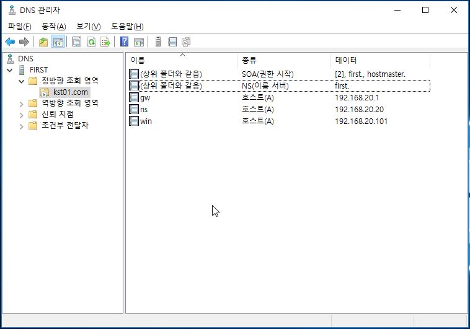This screenshot has width=470, height=329.
Task: Maximize the DNS 관리자 window
Action: tap(425, 10)
